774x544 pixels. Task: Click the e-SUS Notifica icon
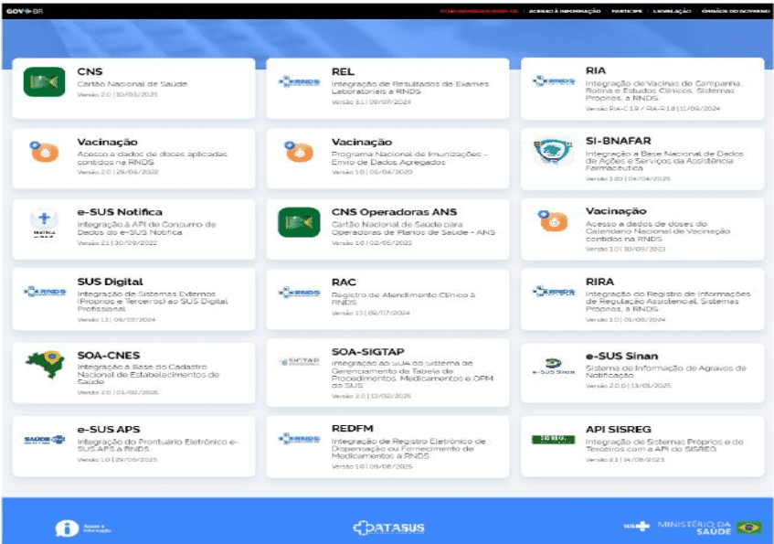point(45,223)
